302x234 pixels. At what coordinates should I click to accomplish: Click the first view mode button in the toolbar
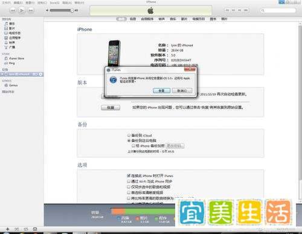tap(228, 10)
